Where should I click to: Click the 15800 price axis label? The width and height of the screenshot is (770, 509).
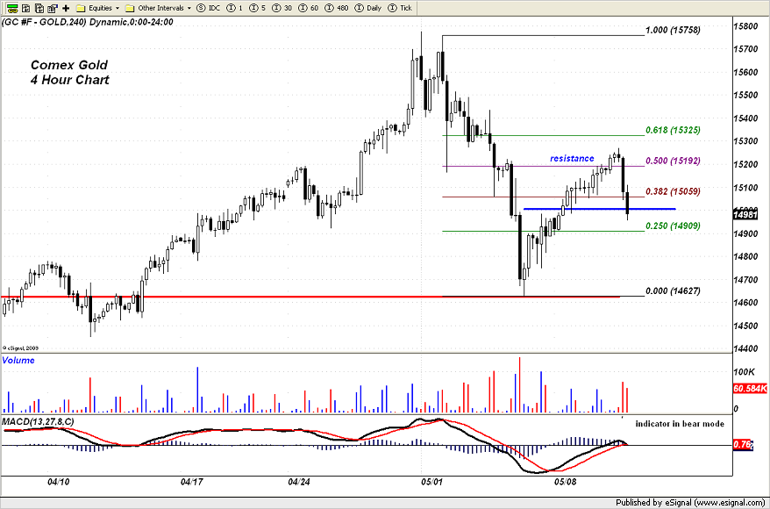(745, 26)
